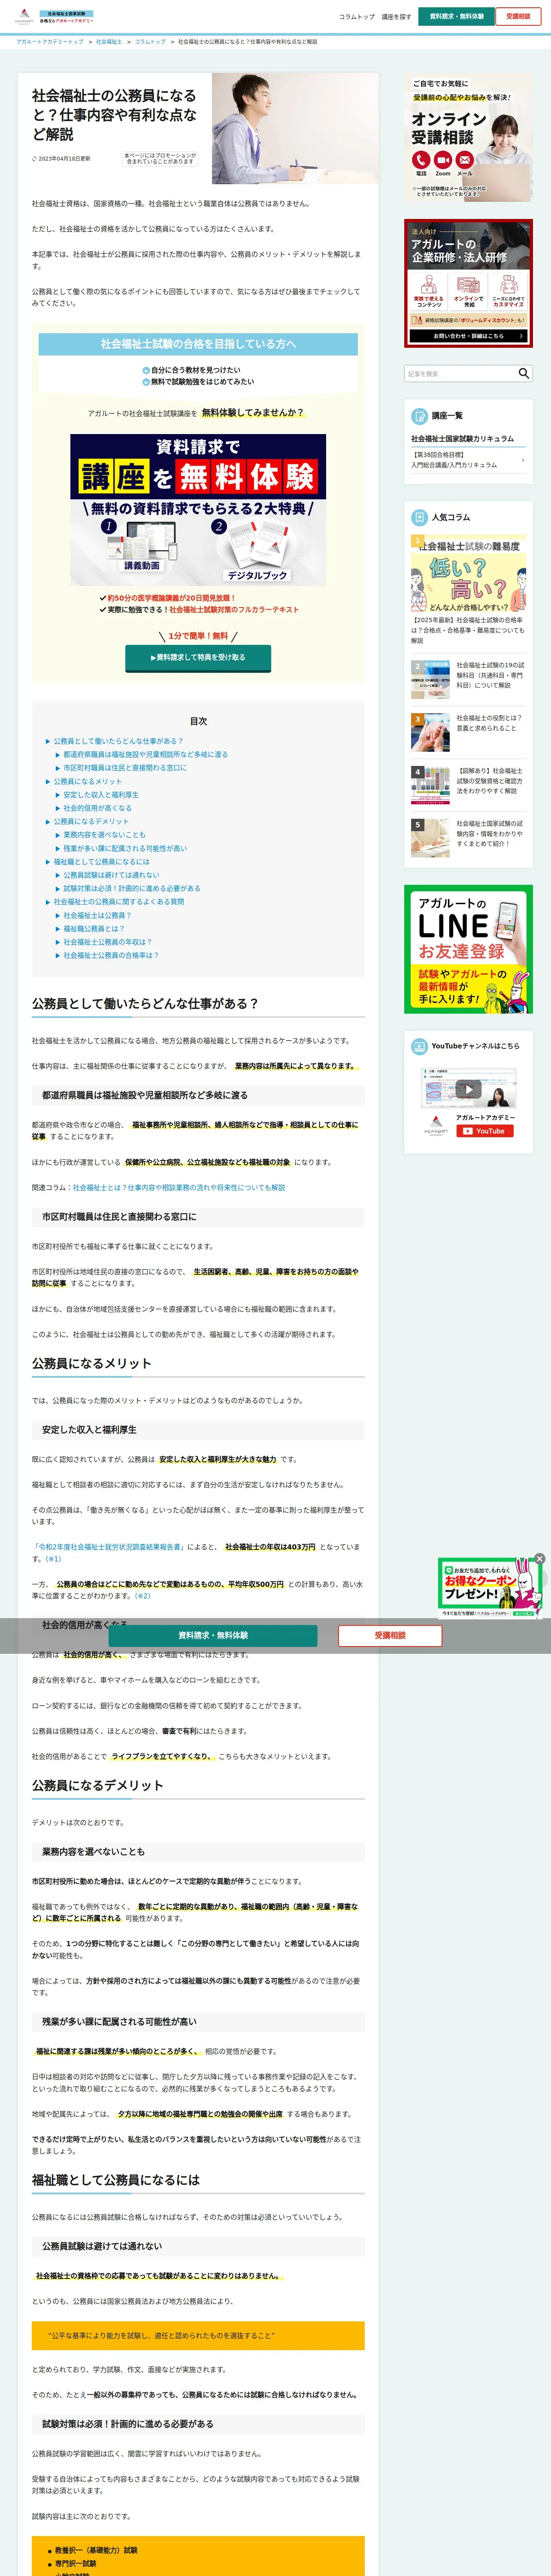
Task: Click the chevron beside 入門総合講義/入門カリキュラム
Action: coord(523,460)
